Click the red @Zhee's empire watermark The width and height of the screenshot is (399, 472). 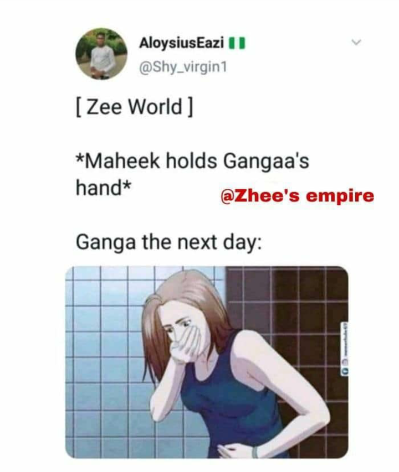pyautogui.click(x=297, y=196)
